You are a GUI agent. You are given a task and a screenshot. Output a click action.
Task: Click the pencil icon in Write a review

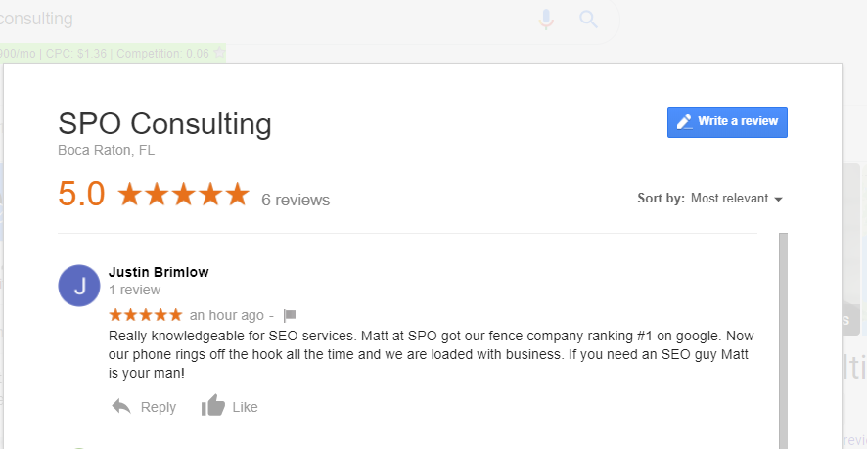click(x=685, y=121)
